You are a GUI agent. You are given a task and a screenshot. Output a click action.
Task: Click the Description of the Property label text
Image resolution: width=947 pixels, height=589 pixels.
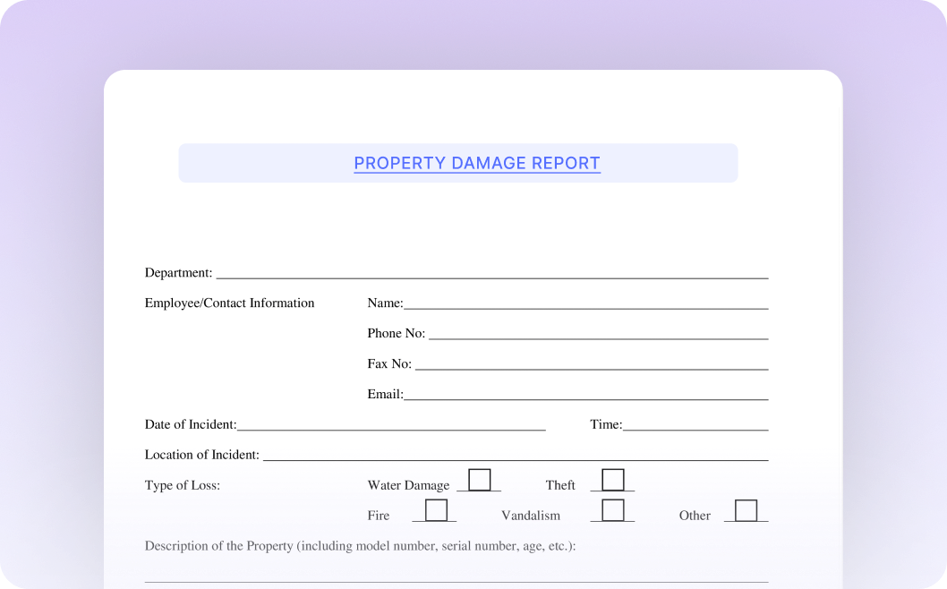tap(360, 546)
